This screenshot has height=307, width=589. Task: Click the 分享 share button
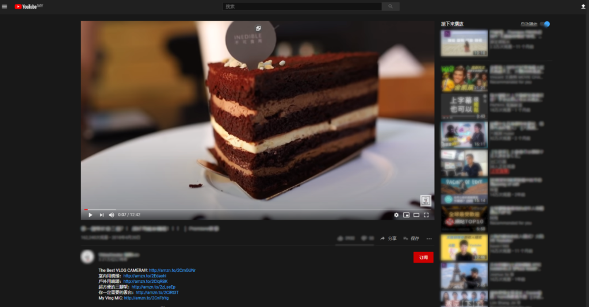click(x=389, y=239)
